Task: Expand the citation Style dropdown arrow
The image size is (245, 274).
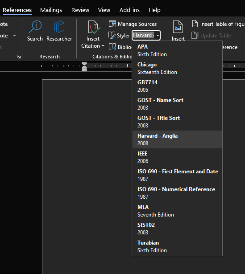Action: point(158,35)
